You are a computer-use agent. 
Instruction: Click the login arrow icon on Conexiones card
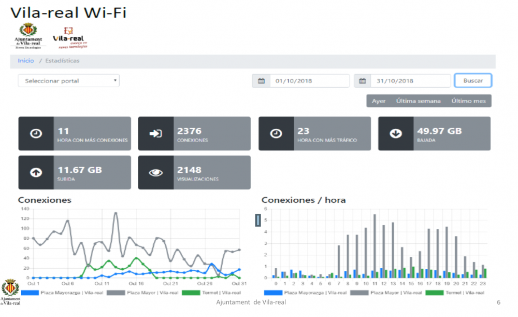(155, 133)
